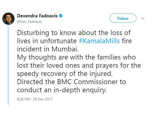The width and height of the screenshot is (153, 115).
Task: Click the line 'speedy recovery of the injured.'
Action: (65, 74)
